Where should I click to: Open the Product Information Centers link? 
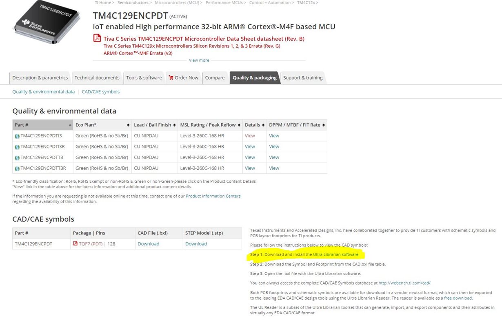pos(213,196)
